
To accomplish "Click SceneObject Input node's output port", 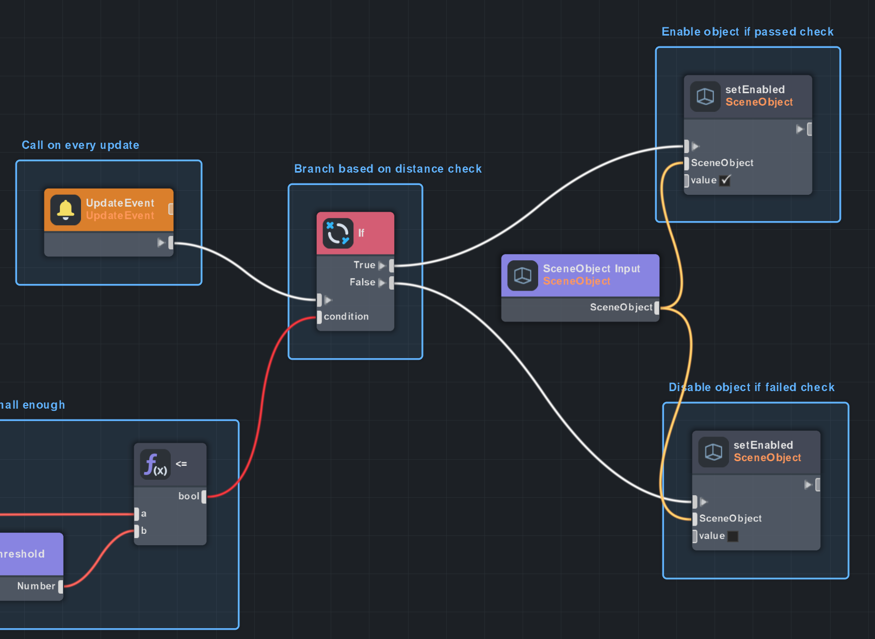I will (x=656, y=308).
